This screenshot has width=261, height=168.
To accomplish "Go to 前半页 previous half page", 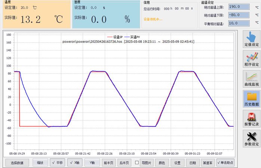I will (x=108, y=163).
